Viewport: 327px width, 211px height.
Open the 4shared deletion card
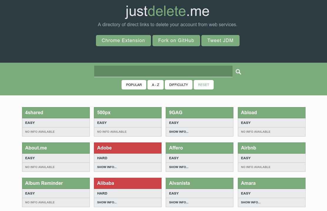(56, 112)
